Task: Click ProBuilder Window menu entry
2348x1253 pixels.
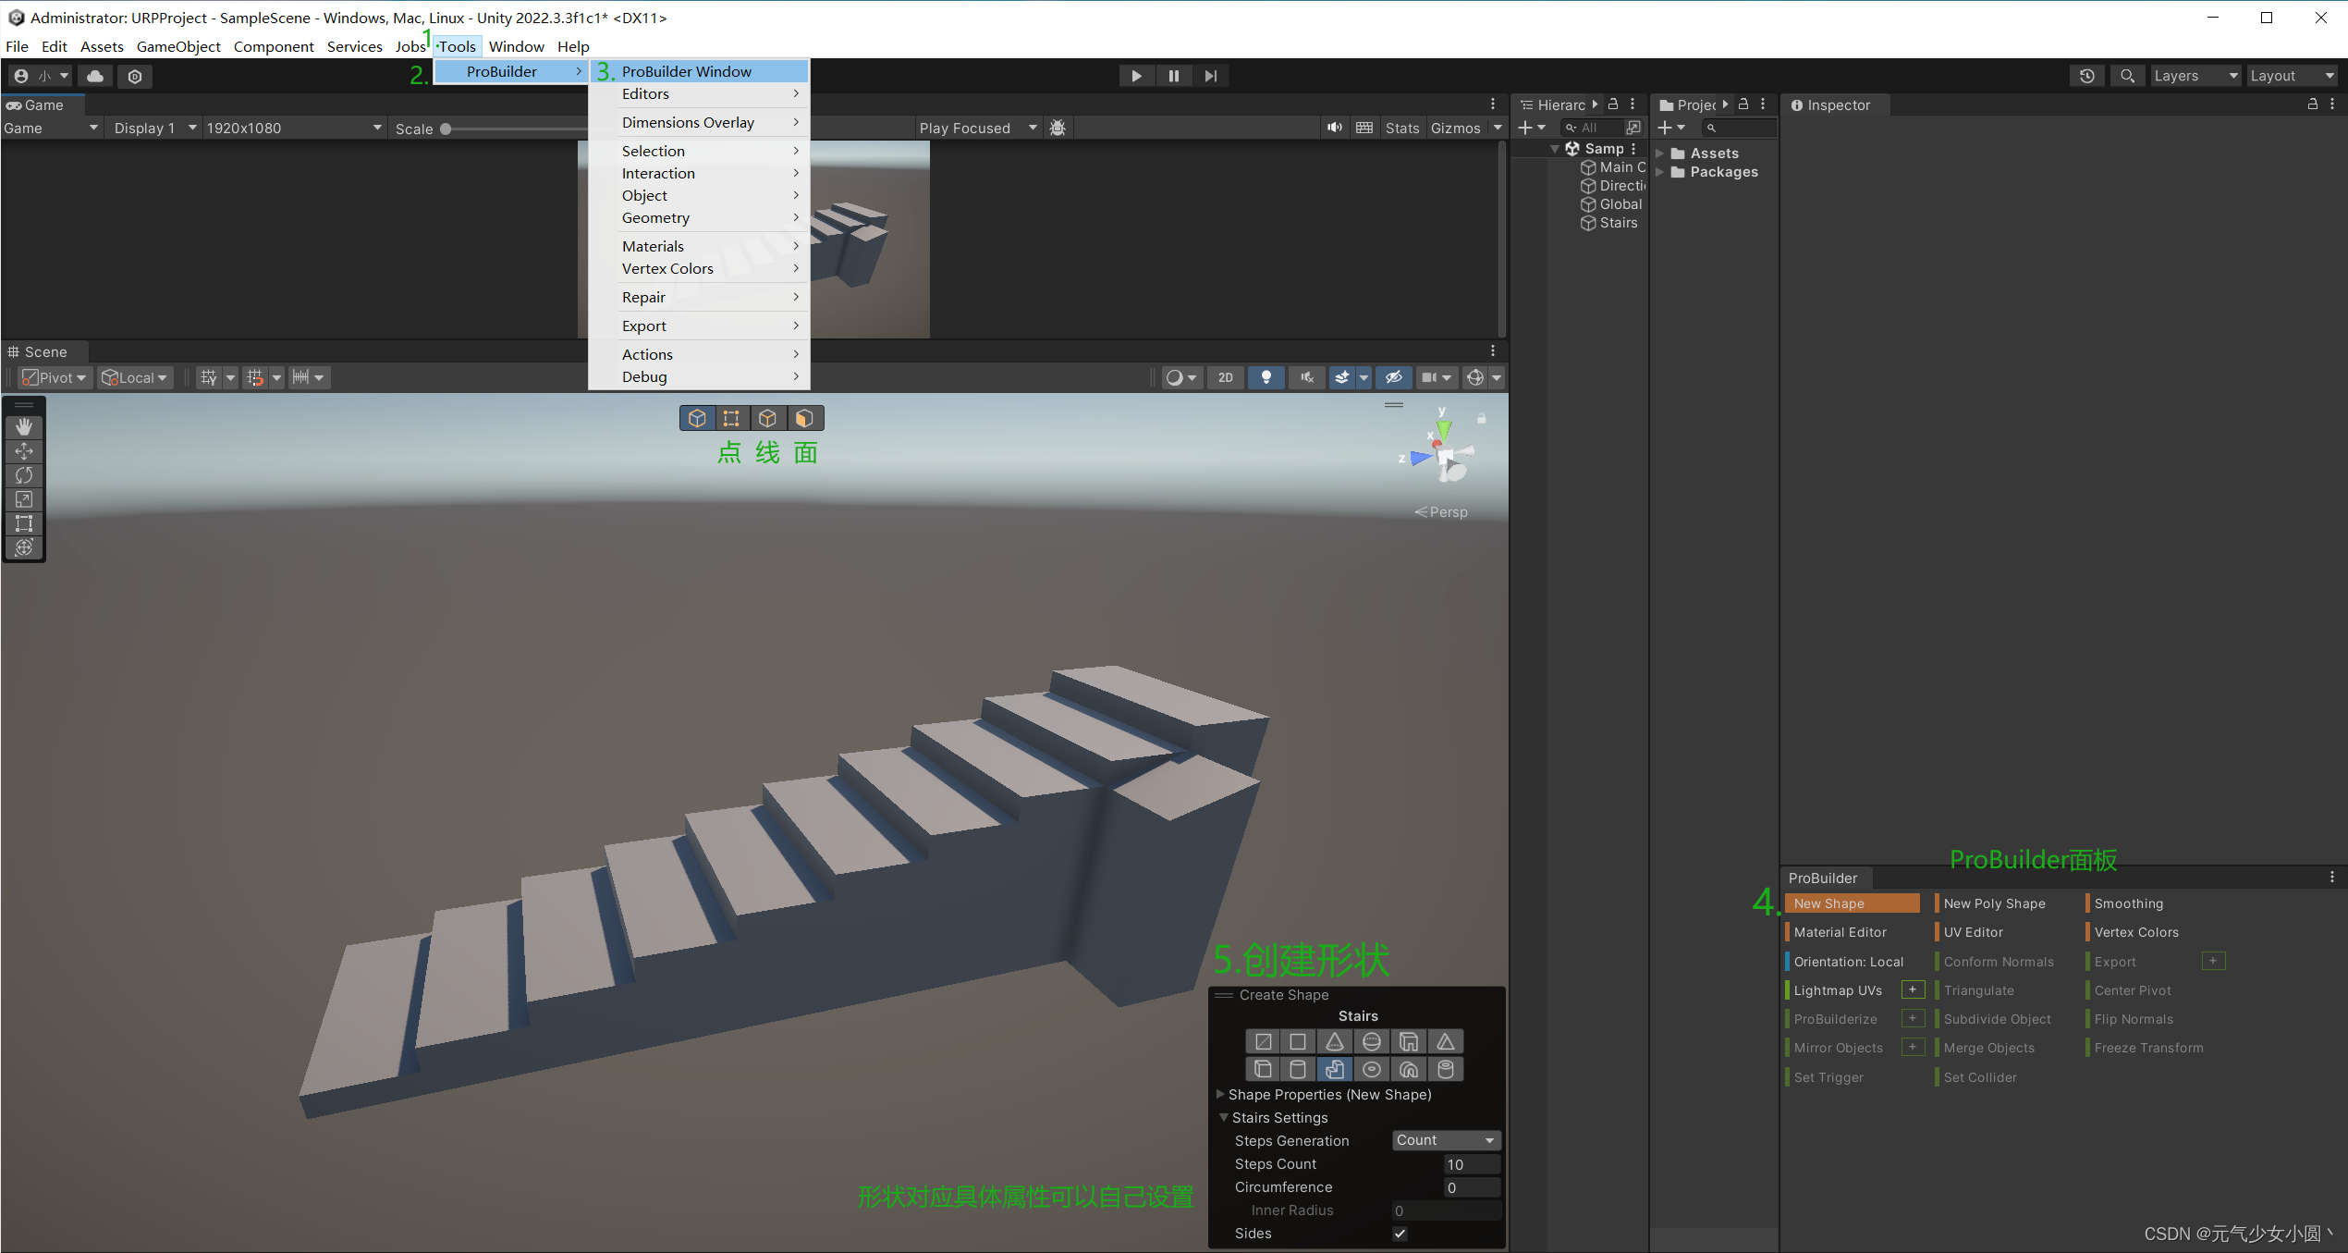Action: (x=699, y=71)
